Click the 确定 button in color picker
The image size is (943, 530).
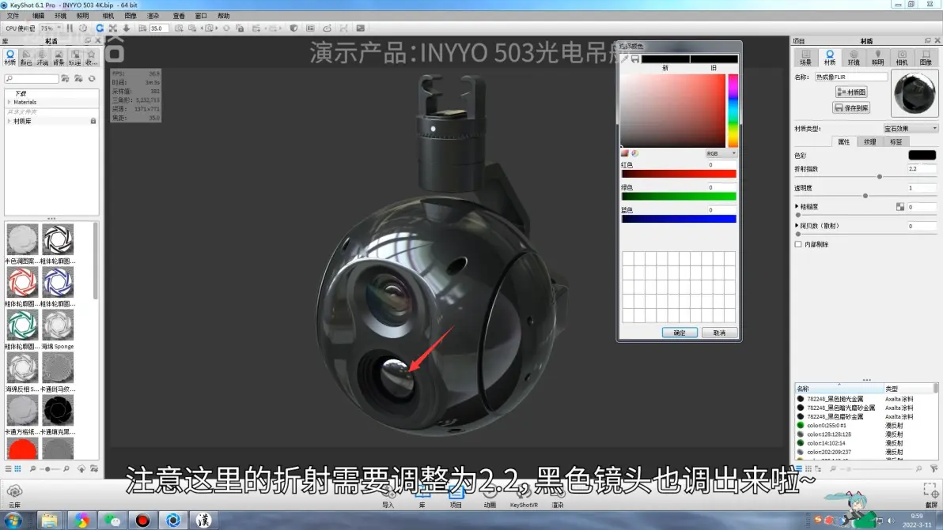click(680, 333)
